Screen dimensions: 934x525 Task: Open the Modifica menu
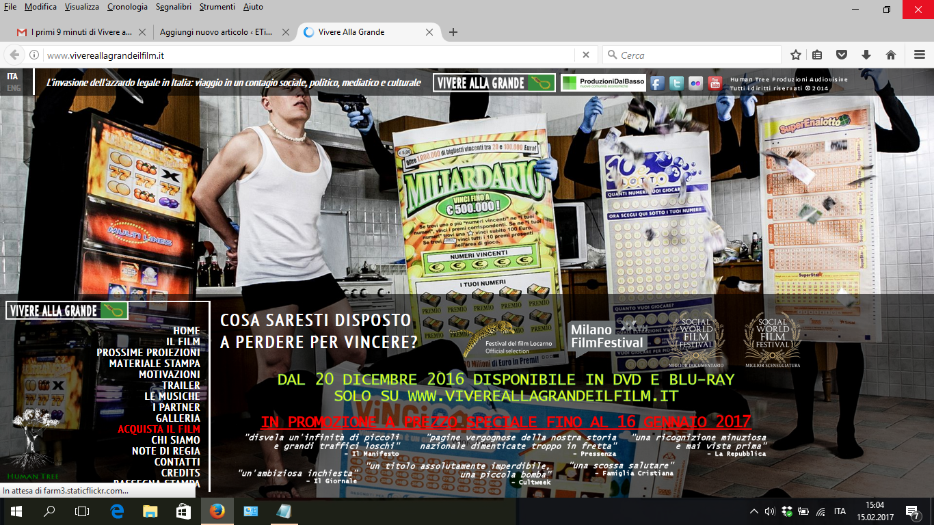(41, 7)
